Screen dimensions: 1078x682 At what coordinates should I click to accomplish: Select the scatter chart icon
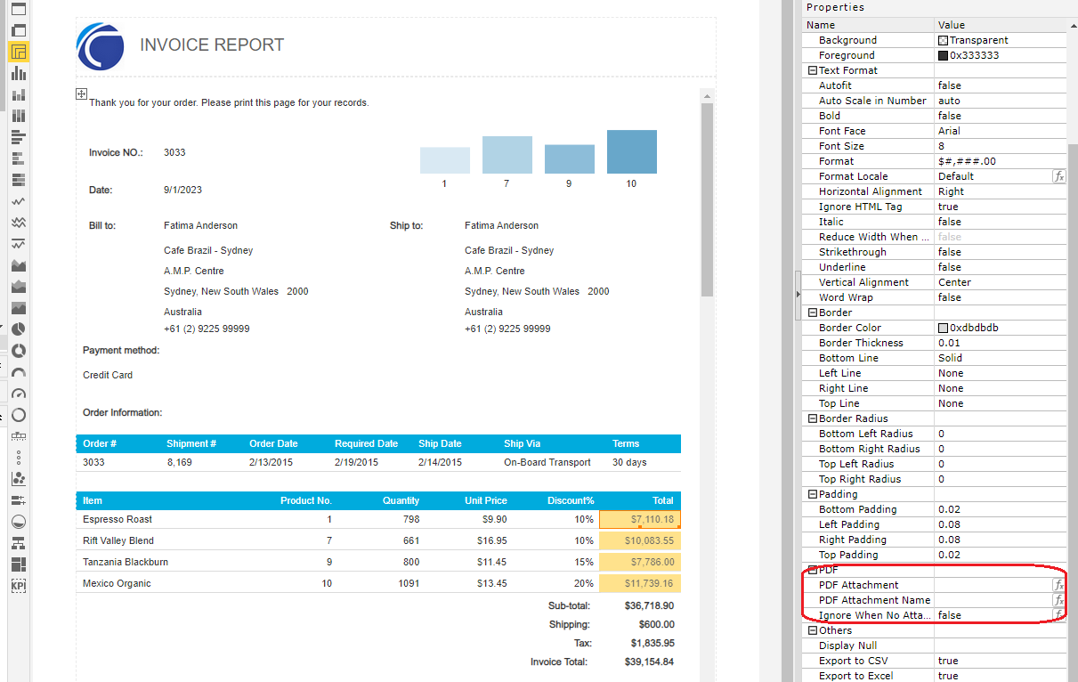(x=19, y=476)
